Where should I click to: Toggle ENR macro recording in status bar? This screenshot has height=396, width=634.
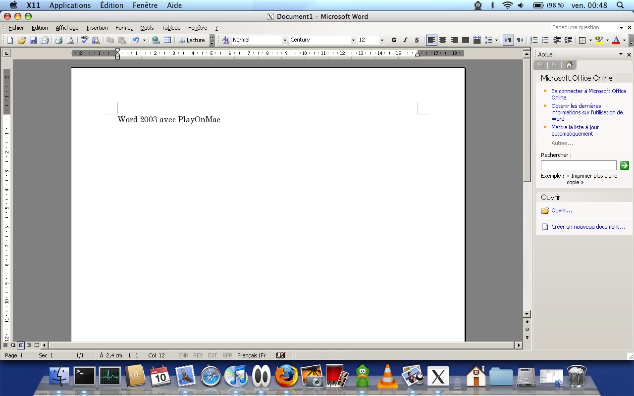pyautogui.click(x=183, y=355)
